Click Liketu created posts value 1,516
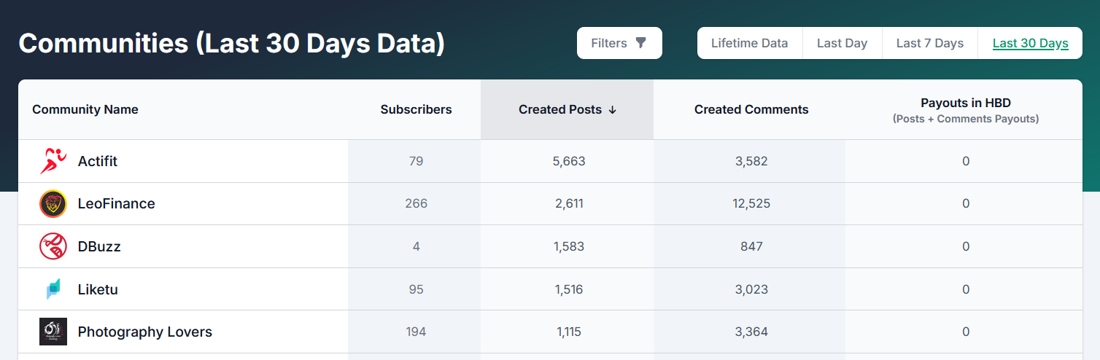The image size is (1100, 360). [x=569, y=289]
